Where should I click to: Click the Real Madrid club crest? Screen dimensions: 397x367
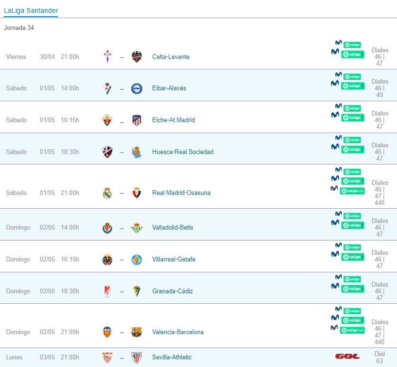[x=107, y=193]
